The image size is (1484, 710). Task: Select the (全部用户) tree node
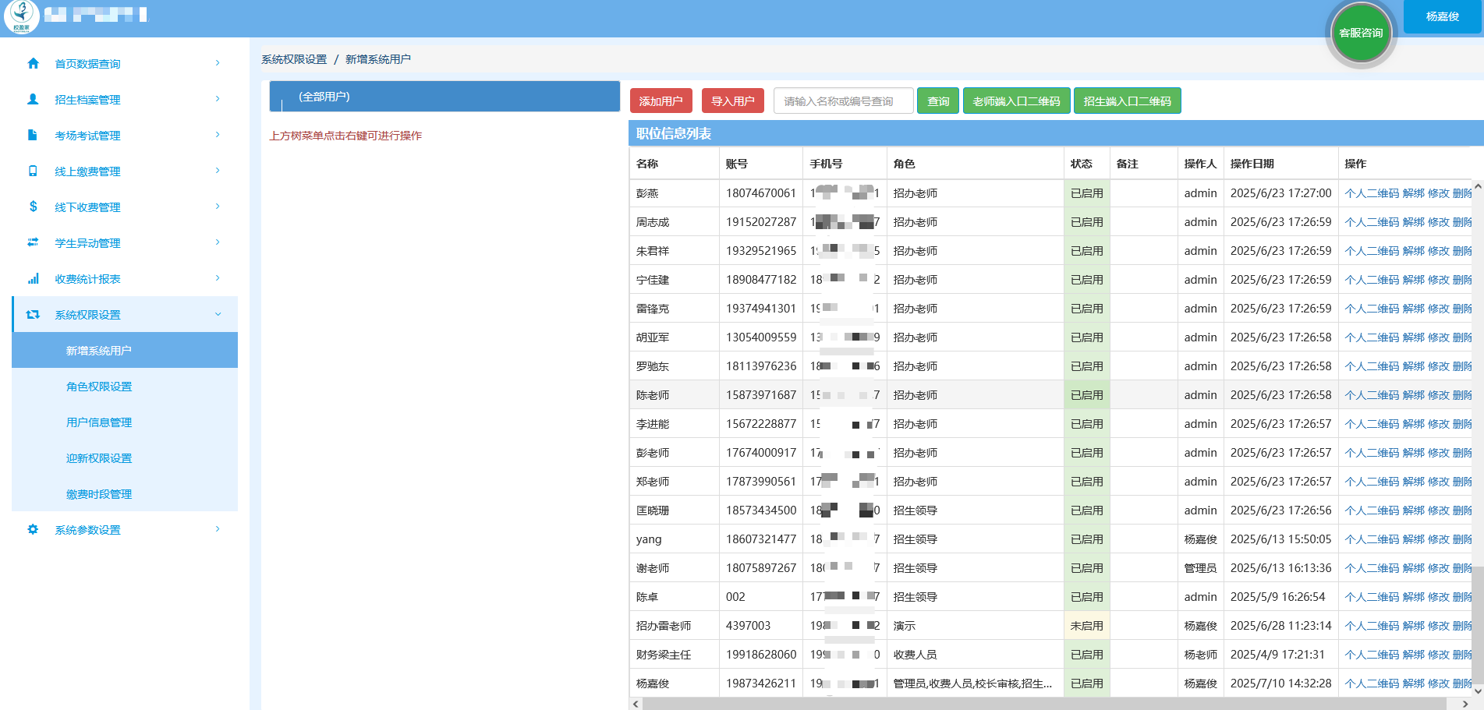324,97
